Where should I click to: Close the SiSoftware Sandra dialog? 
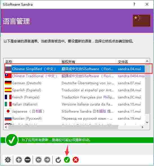point(147,5)
